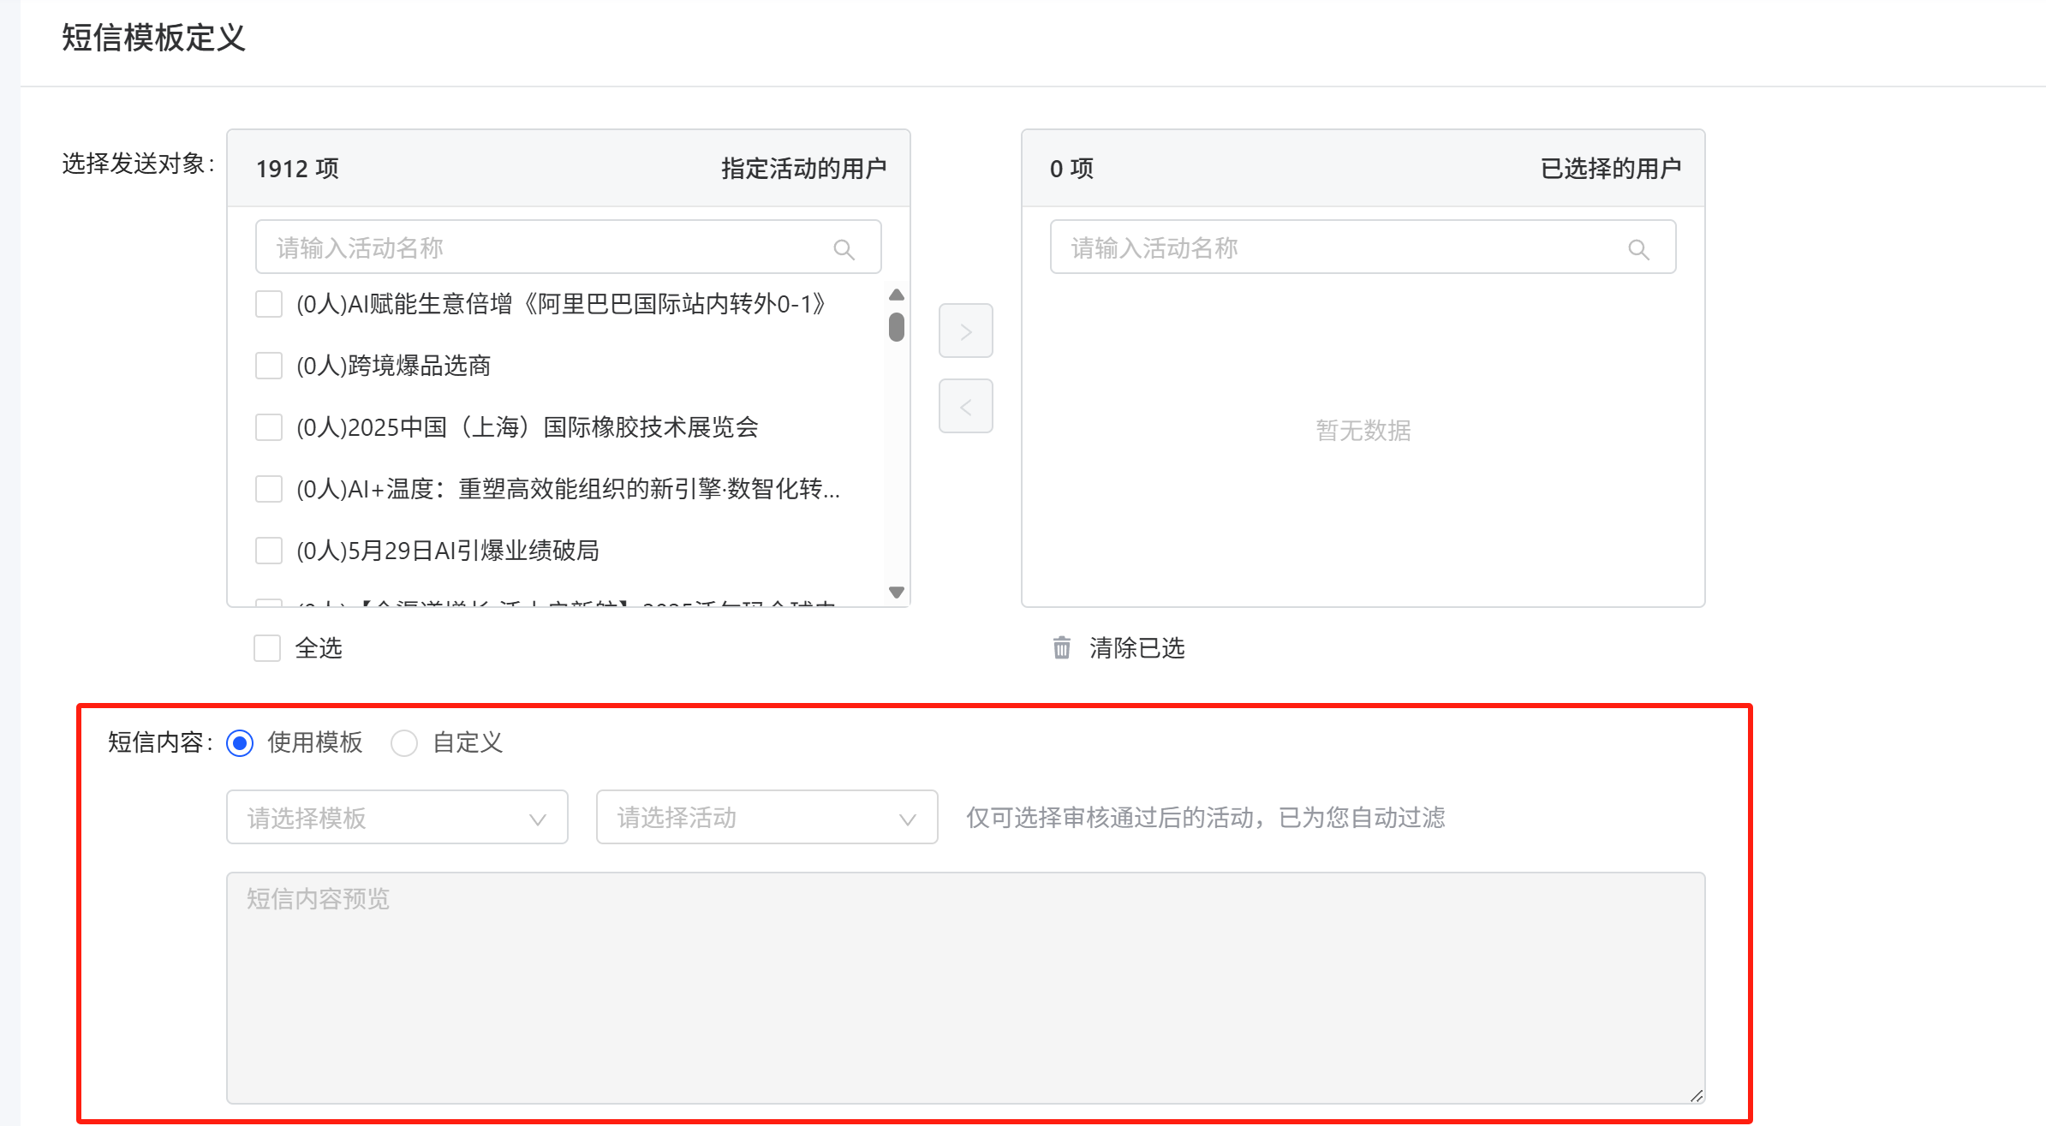The height and width of the screenshot is (1126, 2046).
Task: Click search icon in selected users search box
Action: coord(1637,249)
